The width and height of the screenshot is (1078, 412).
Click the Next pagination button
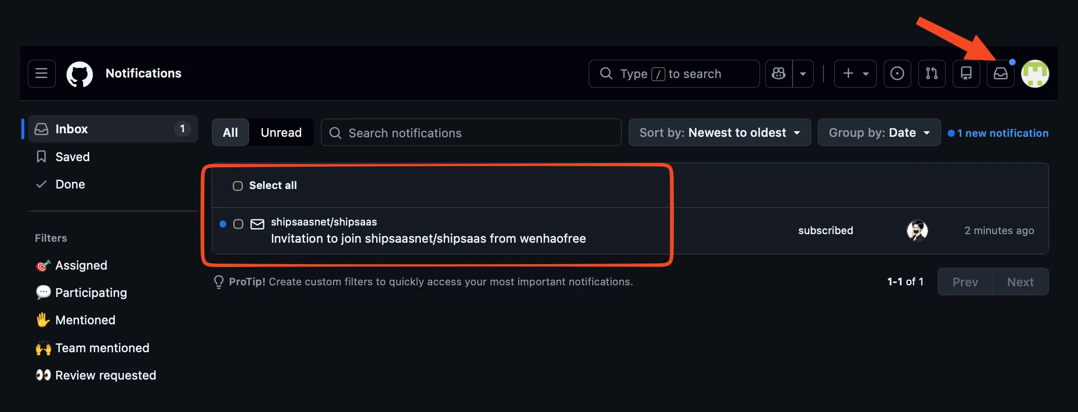pos(1020,282)
